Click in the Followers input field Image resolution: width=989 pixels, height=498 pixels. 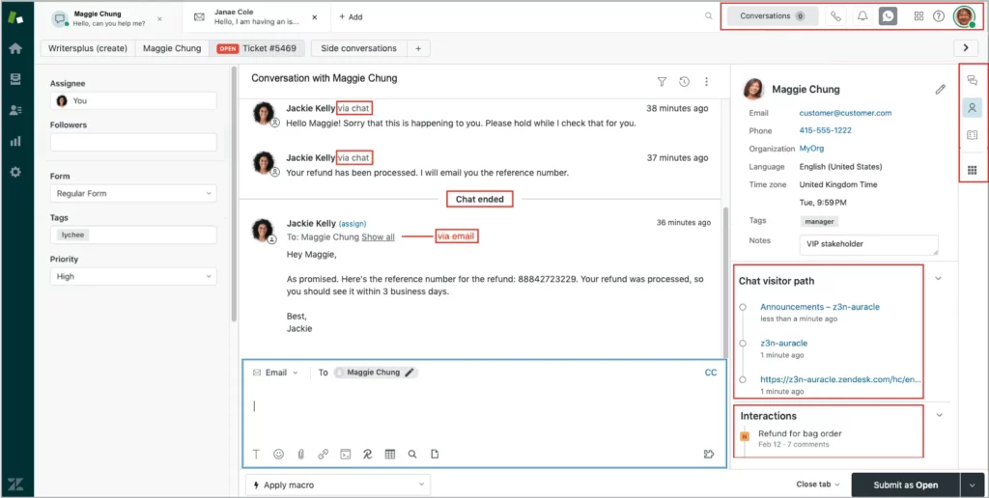coord(133,143)
